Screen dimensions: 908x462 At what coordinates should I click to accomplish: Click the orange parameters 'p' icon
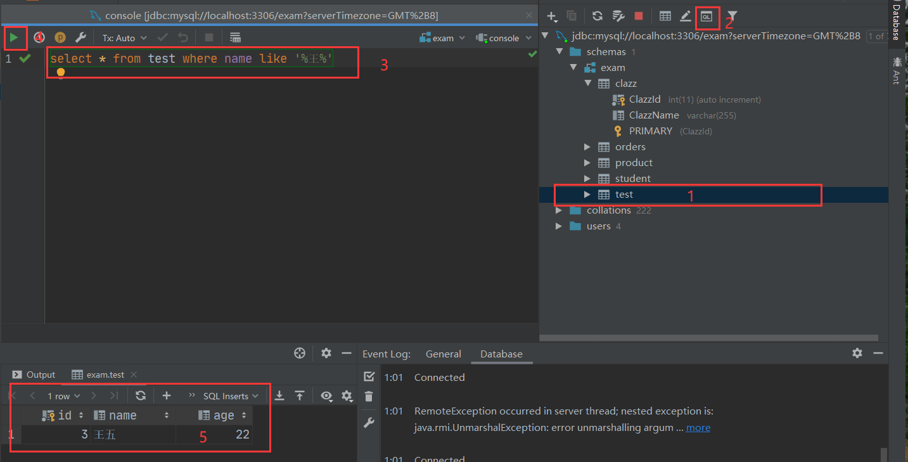click(60, 38)
